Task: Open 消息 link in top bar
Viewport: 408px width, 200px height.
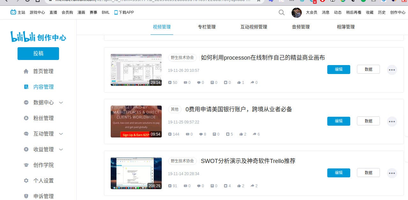Action: (326, 12)
